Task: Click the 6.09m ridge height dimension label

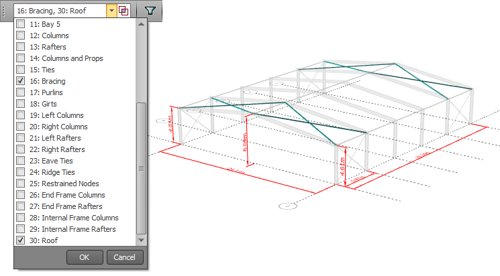Action: [244, 142]
